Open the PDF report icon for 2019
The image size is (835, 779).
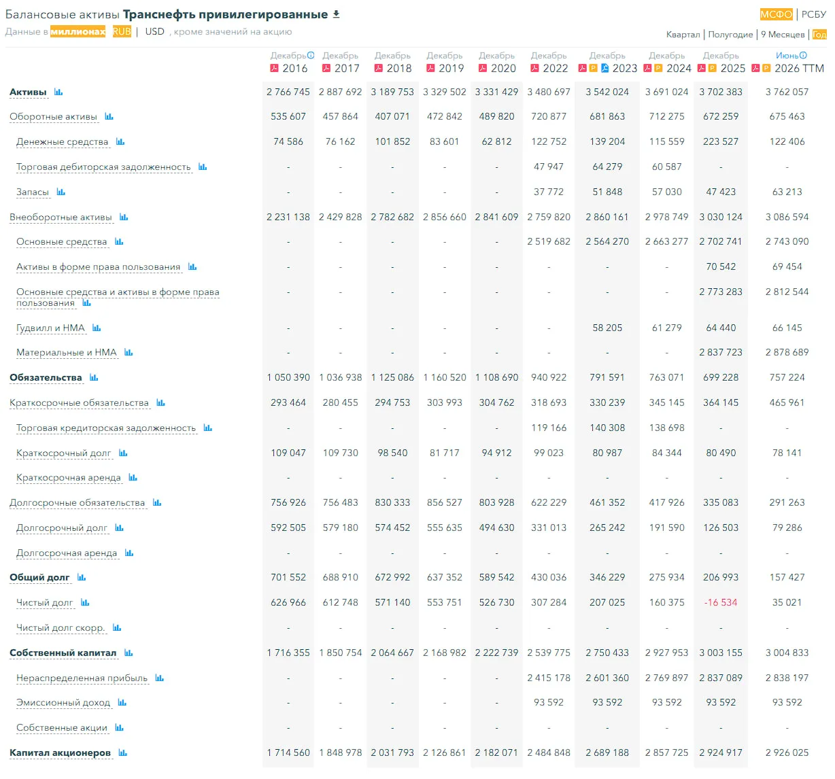[430, 68]
